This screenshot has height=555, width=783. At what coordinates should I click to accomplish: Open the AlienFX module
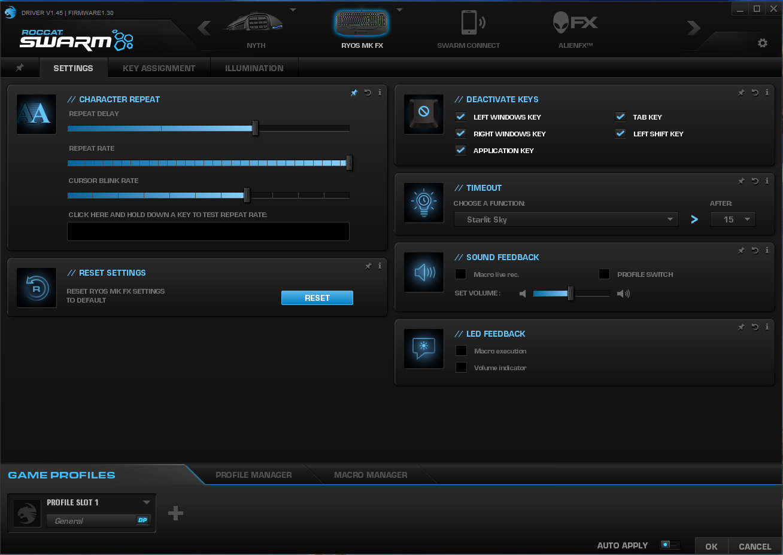click(575, 29)
